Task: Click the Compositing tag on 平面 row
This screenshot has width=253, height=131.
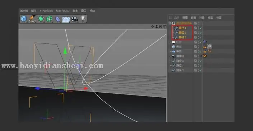Action: pos(205,52)
